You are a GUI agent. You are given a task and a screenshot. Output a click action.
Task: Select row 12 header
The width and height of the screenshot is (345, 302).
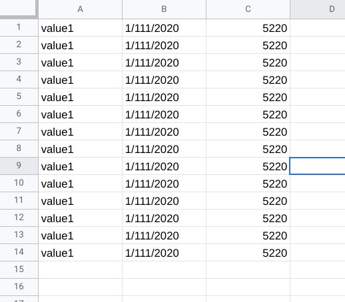19,218
